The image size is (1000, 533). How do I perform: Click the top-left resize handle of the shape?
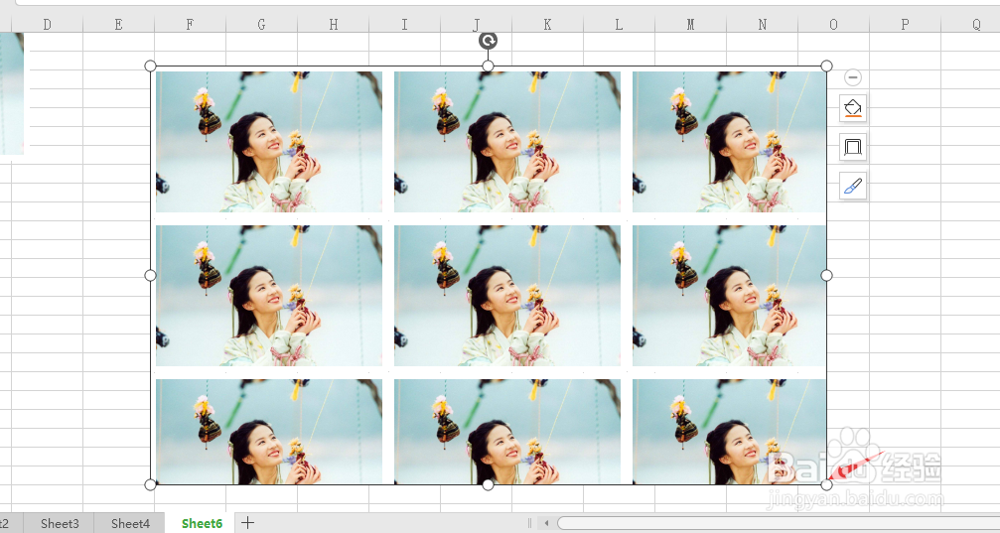[x=151, y=66]
